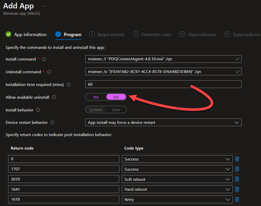Open the Hard reboot code type dropdown

[x=177, y=189]
